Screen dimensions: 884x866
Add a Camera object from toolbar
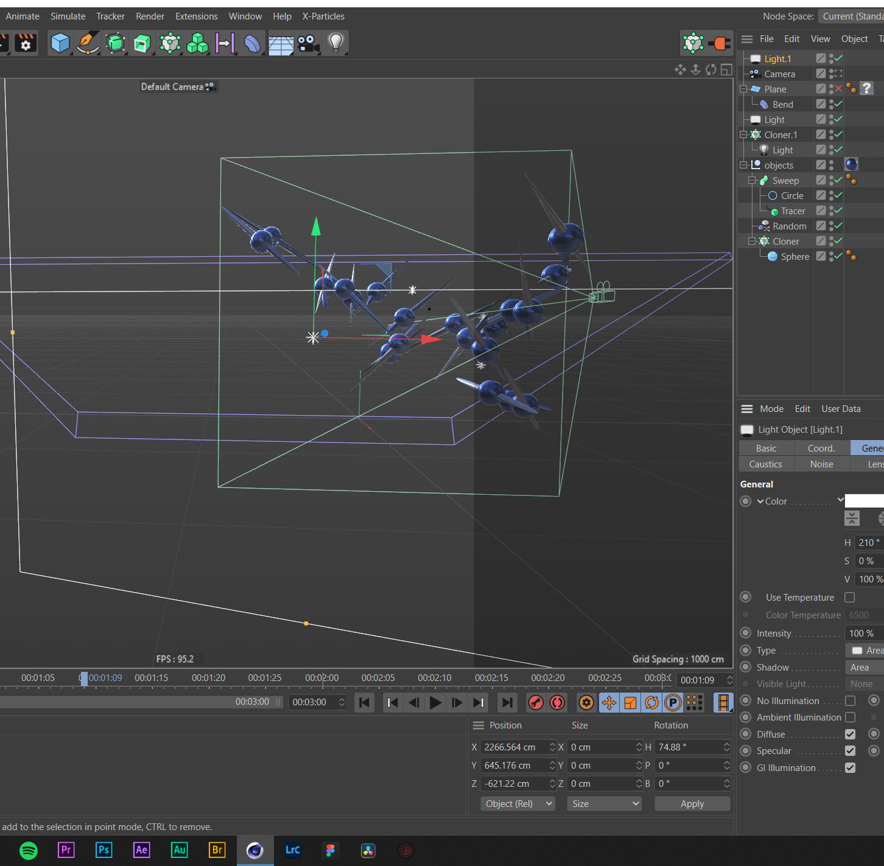[x=308, y=43]
